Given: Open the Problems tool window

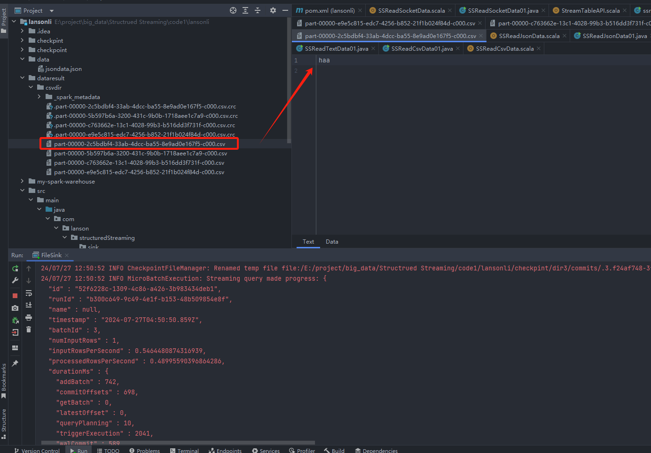Looking at the screenshot, I should click(144, 450).
